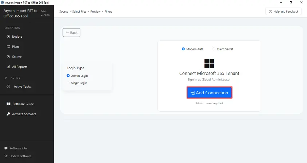Image resolution: width=307 pixels, height=163 pixels.
Task: Click the Activate Software key icon
Action: (8, 114)
